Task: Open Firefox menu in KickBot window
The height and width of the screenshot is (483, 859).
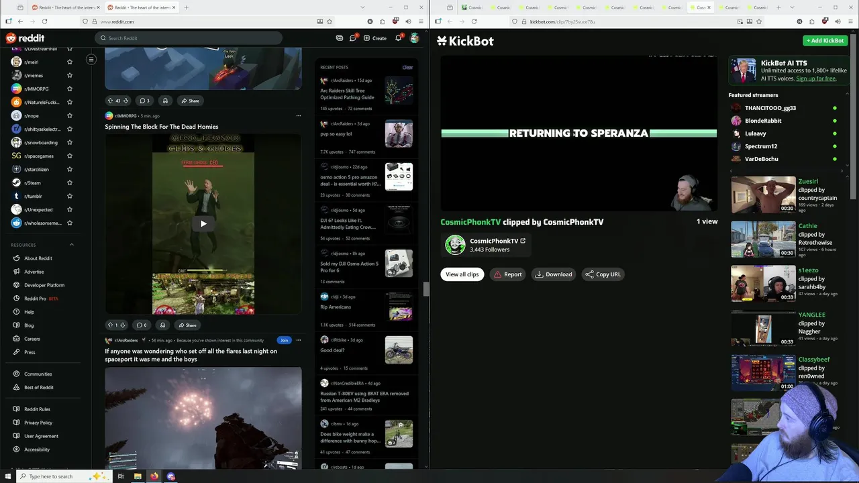Action: (849, 21)
